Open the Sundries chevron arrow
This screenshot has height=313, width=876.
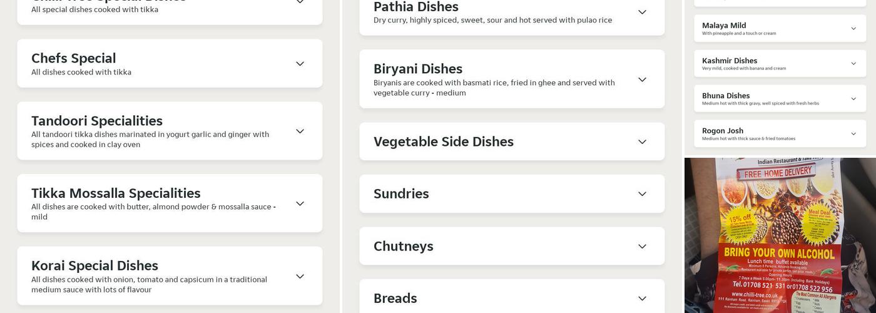tap(642, 194)
